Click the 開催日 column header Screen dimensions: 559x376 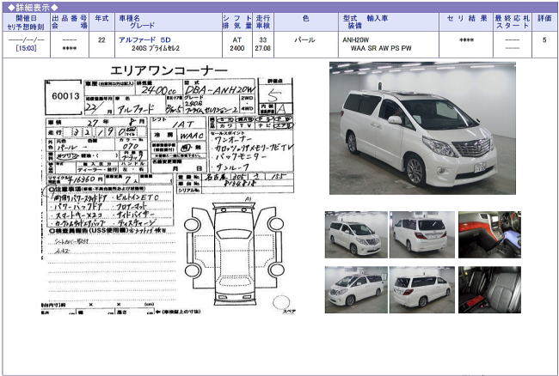[x=26, y=22]
